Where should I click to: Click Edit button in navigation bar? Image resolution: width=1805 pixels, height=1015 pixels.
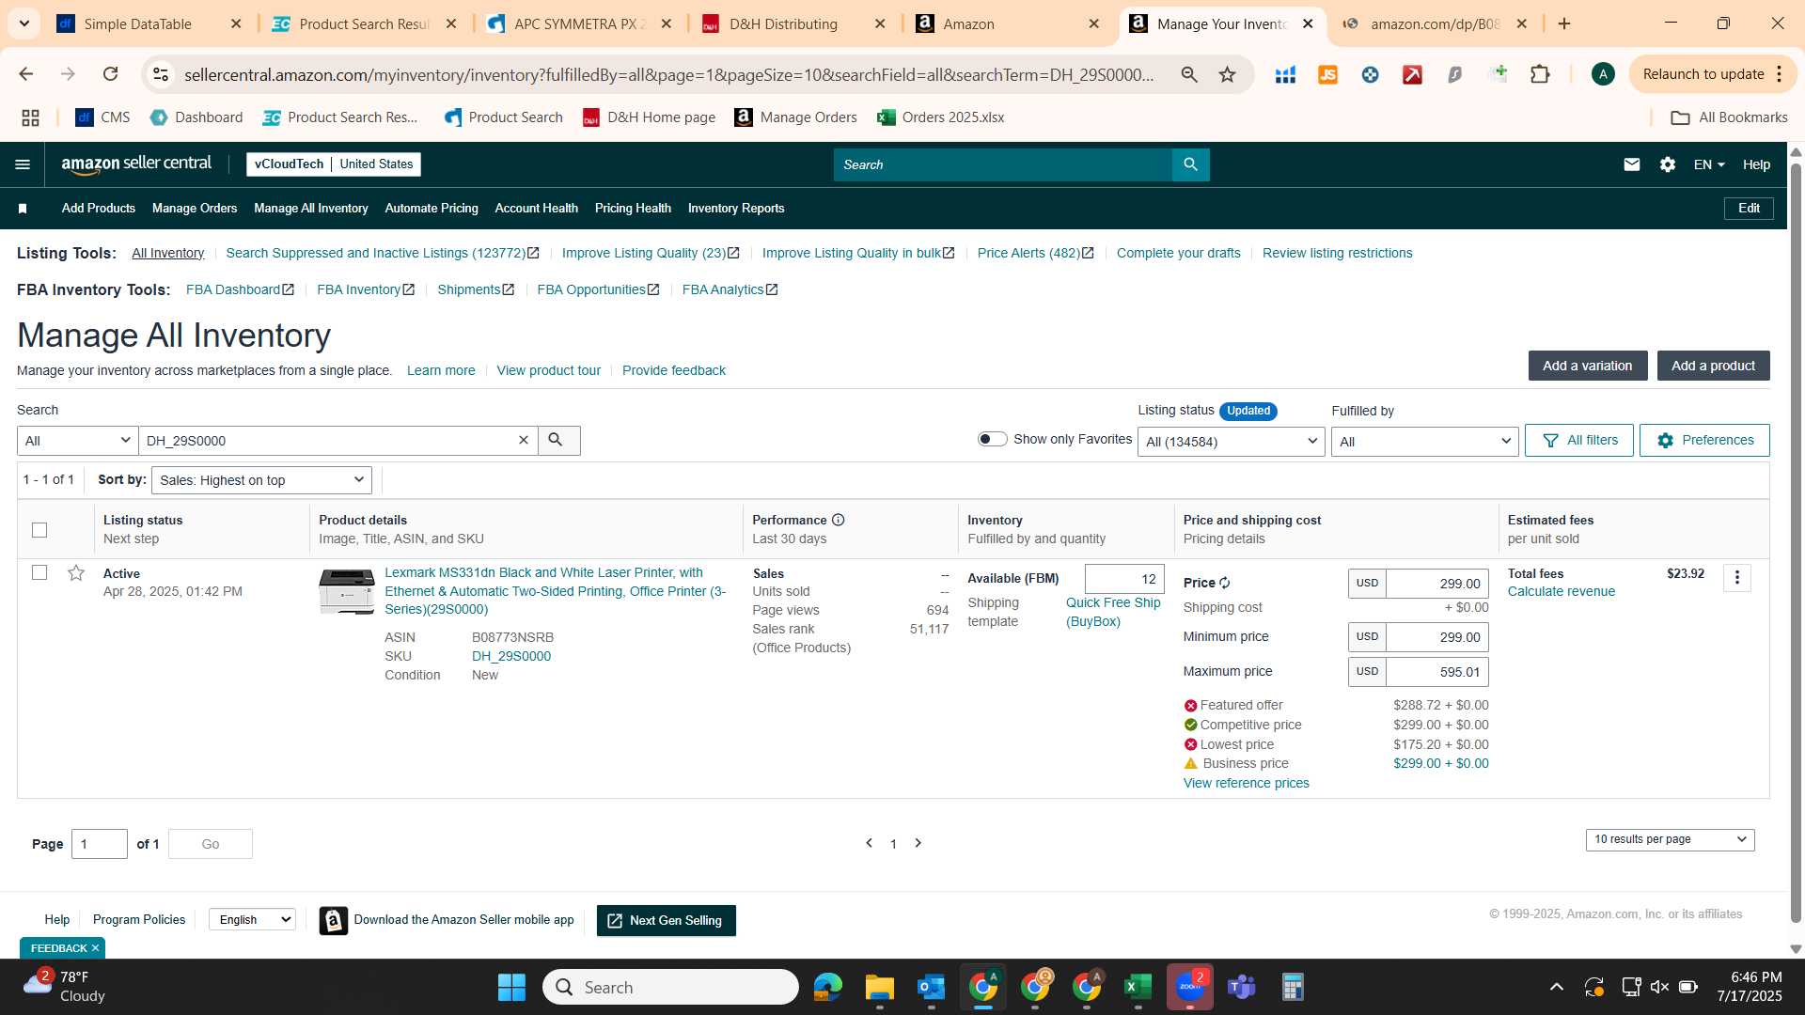1749,209
